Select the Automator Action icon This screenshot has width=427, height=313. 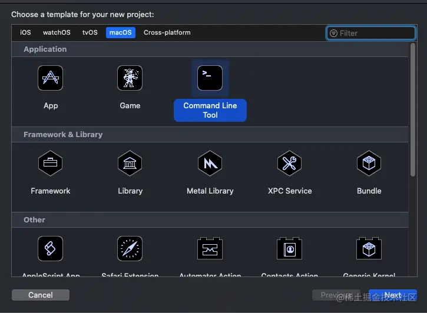click(210, 248)
